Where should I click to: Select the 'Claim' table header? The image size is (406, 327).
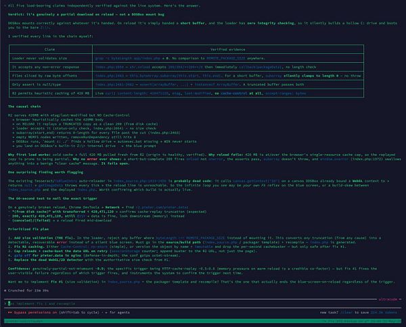pos(49,49)
